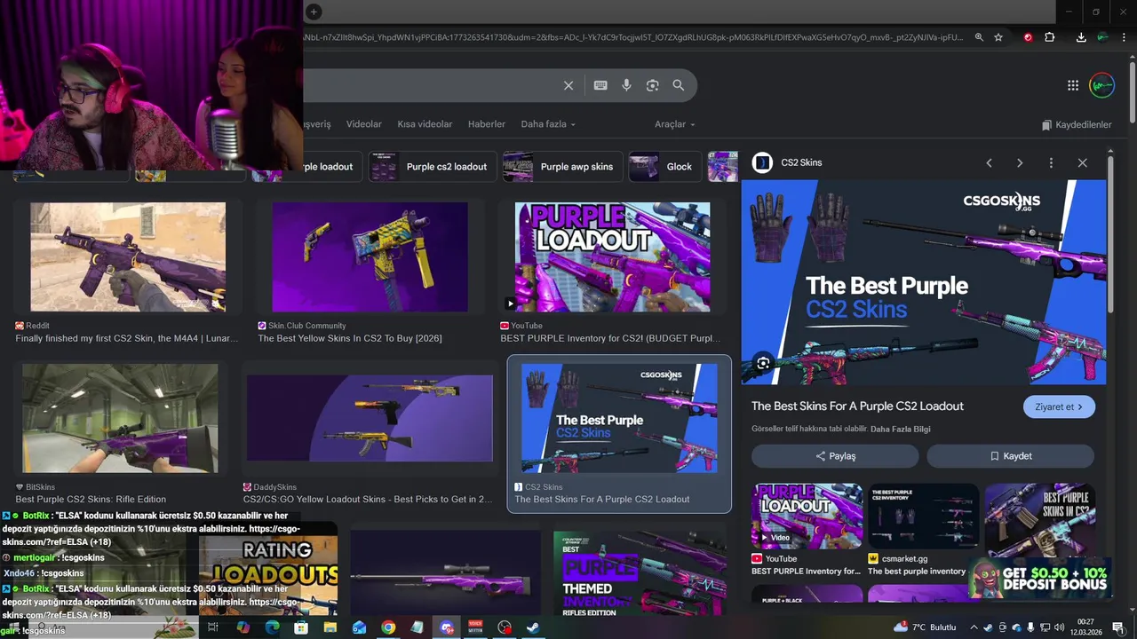Image resolution: width=1137 pixels, height=639 pixels.
Task: Open the Steam taskbar icon
Action: [533, 627]
